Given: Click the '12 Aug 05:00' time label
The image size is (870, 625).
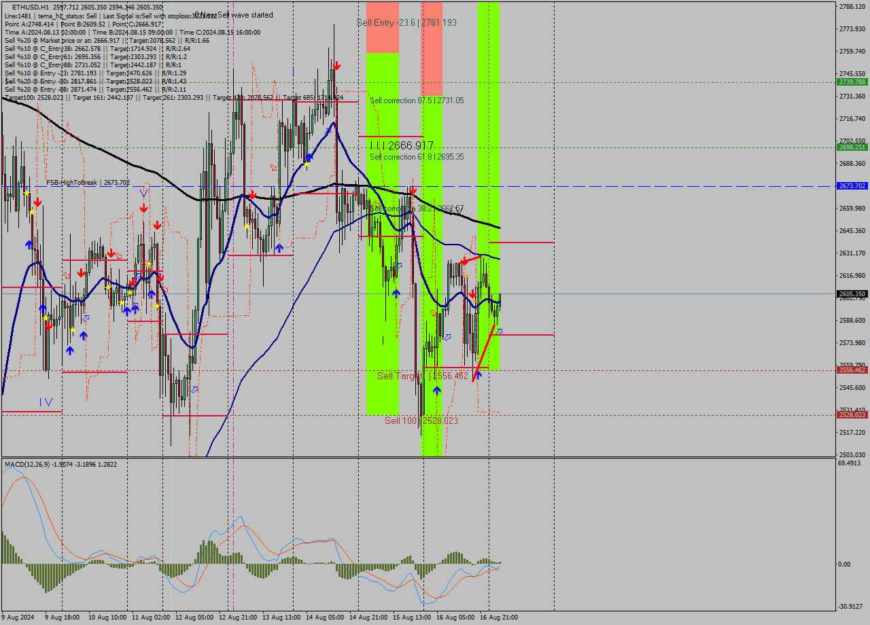Looking at the screenshot, I should 194,618.
